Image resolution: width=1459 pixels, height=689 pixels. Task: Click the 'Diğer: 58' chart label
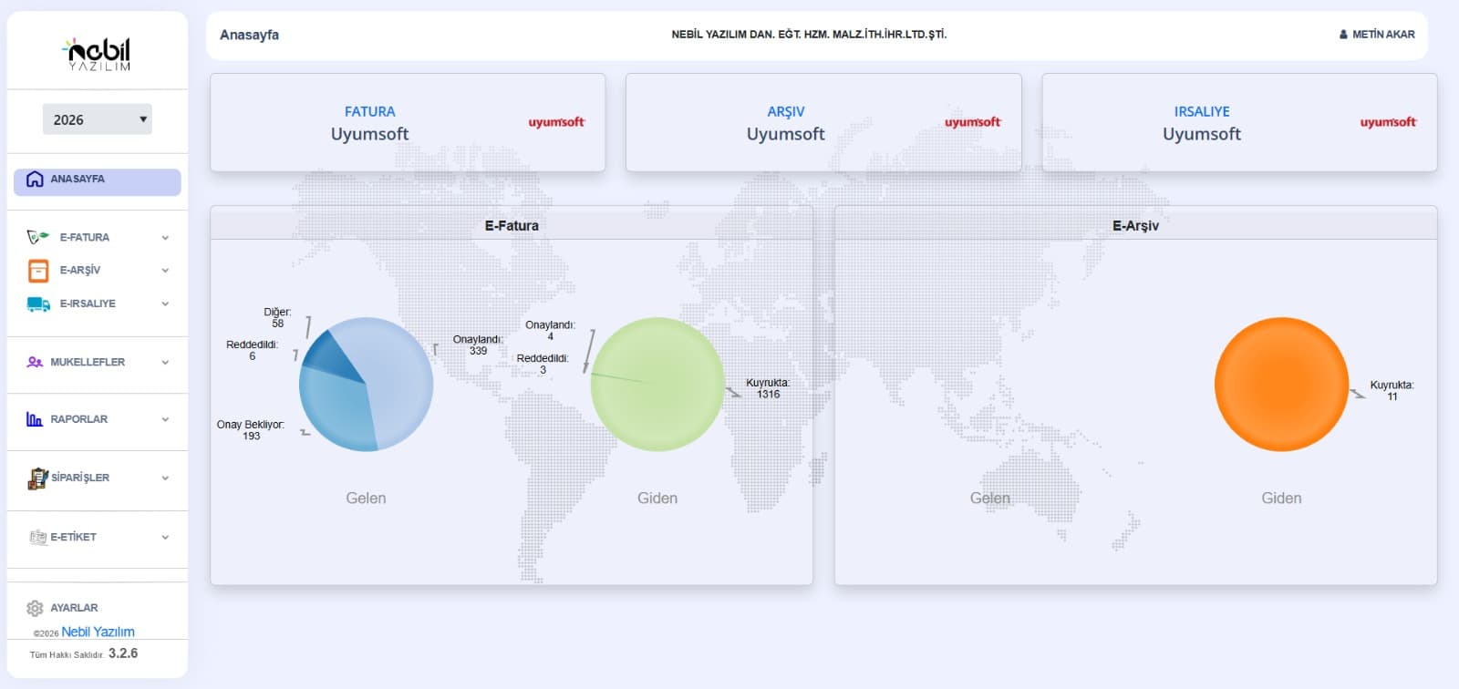click(x=277, y=317)
